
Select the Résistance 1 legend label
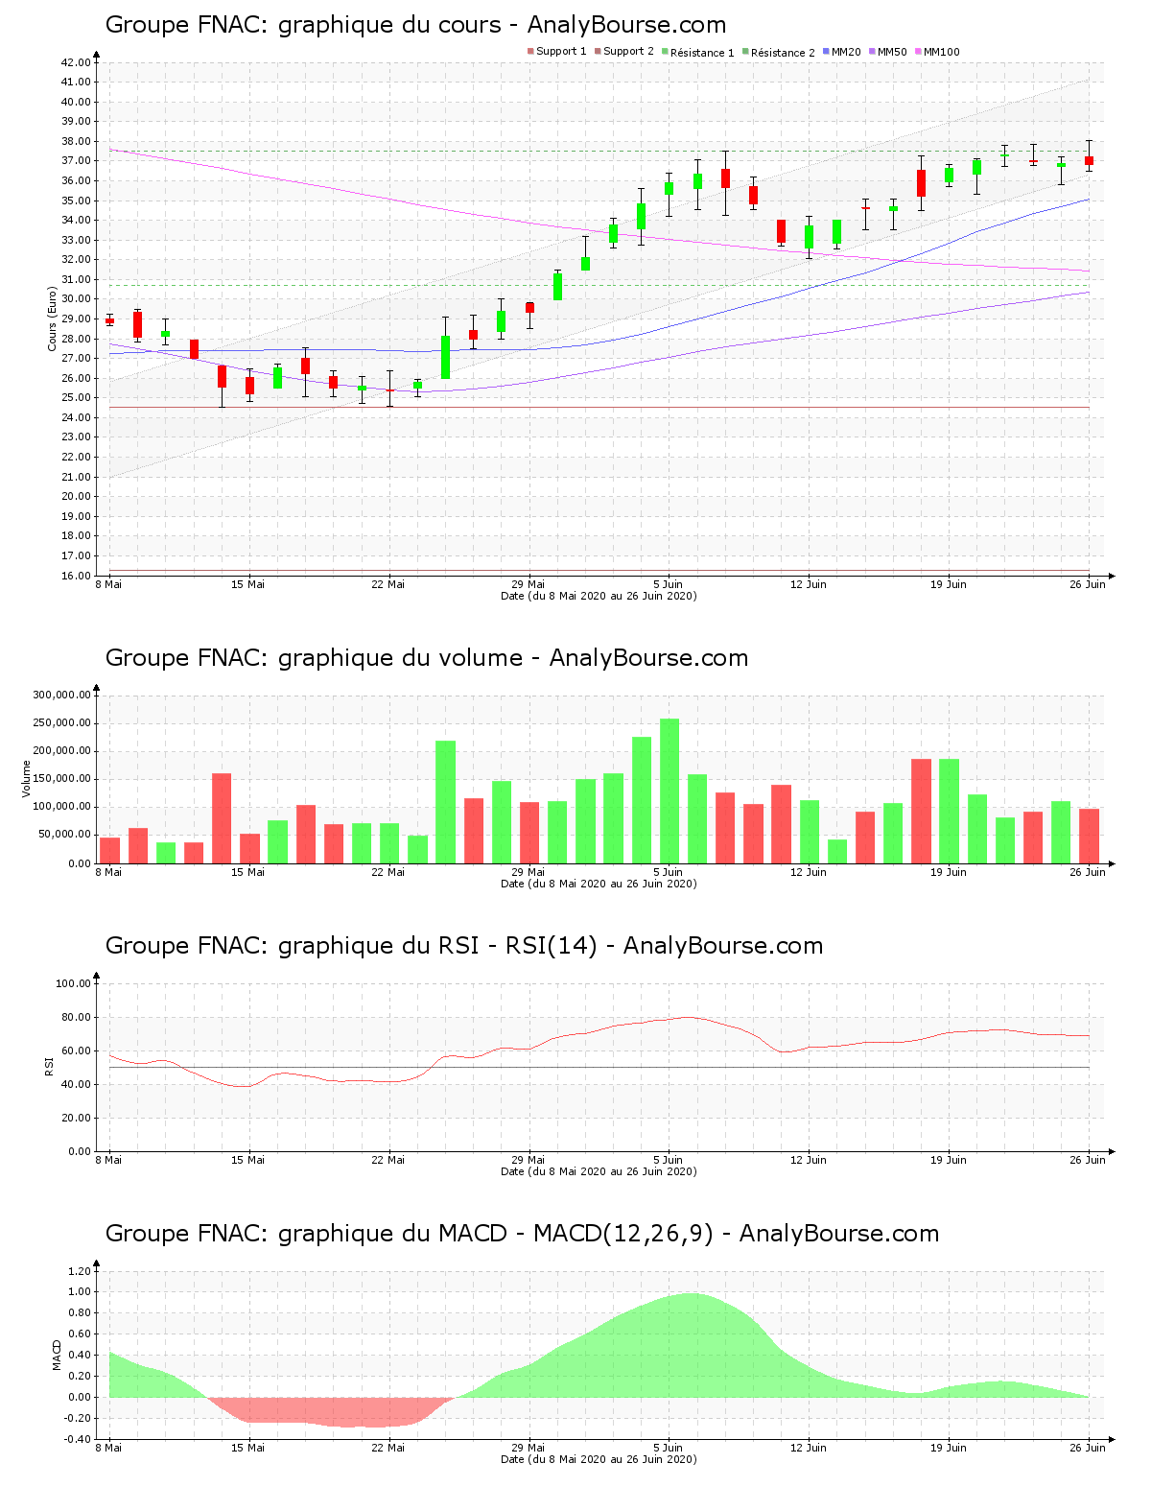(702, 53)
